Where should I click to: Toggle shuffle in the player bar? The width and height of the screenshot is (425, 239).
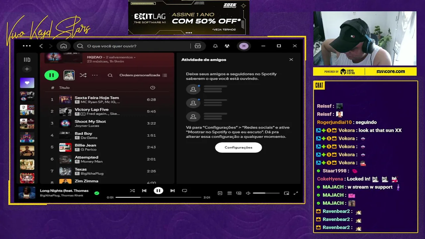coord(132,191)
